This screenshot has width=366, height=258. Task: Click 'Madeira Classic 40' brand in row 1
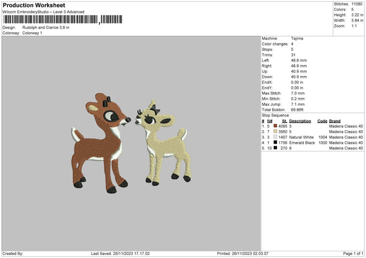click(346, 126)
